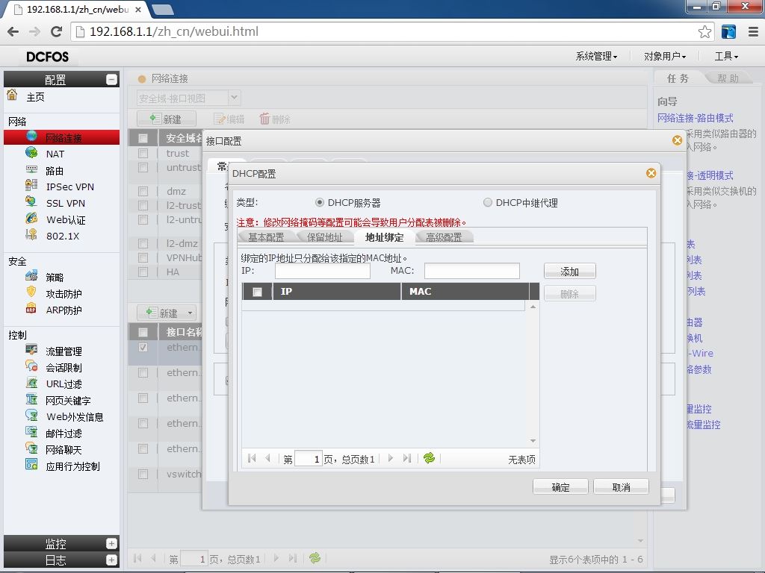The width and height of the screenshot is (765, 573).
Task: Open the 会话限制 icon
Action: [x=31, y=366]
